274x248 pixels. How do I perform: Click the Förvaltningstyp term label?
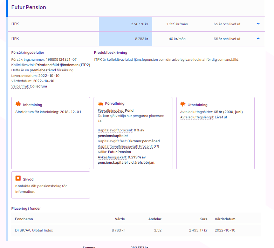110,110
